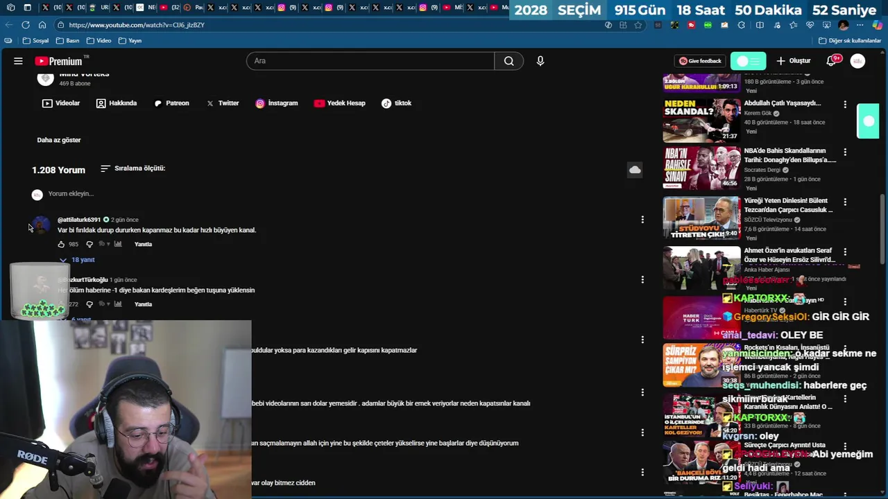The width and height of the screenshot is (888, 499).
Task: Open more options for Abdullah Çatlı video
Action: click(x=845, y=105)
